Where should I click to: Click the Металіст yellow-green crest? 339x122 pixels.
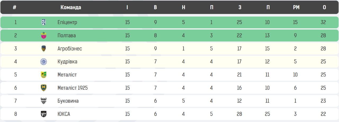44,75
